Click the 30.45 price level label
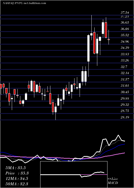The height and width of the screenshot is (188, 134). (x=125, y=92)
